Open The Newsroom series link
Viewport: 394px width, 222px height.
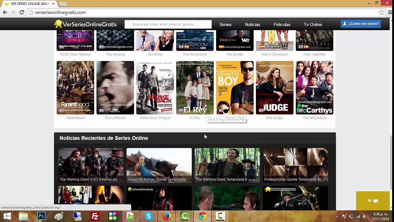pyautogui.click(x=195, y=54)
